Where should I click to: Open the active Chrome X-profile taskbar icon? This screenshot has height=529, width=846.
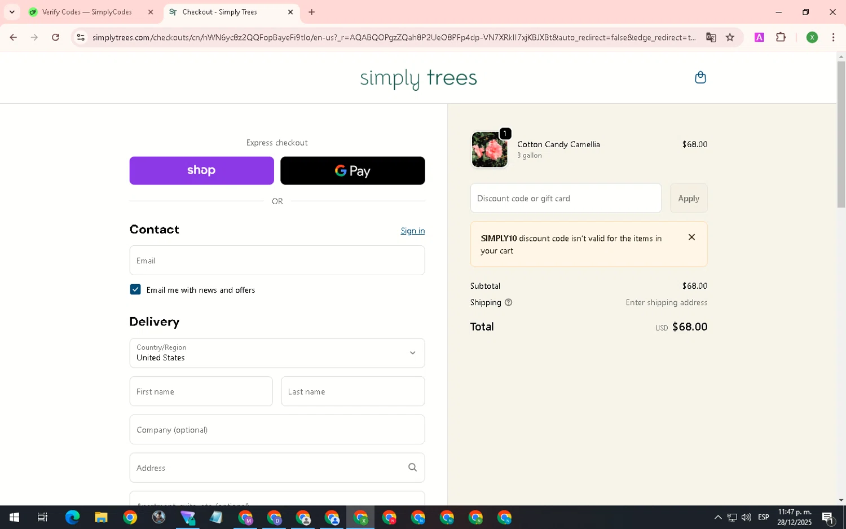tap(360, 517)
